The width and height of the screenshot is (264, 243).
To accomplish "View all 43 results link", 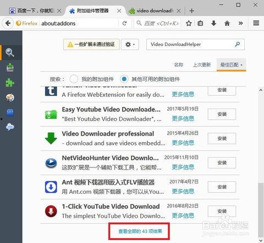I will tap(140, 231).
